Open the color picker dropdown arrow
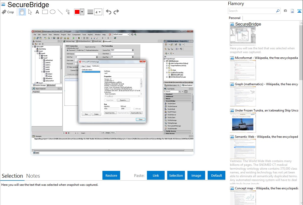The width and height of the screenshot is (303, 205). coord(82,12)
